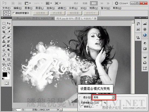This screenshot has height=112, width=149.
Task: Check the 蒙版(K) checkbox
Action: [82, 107]
